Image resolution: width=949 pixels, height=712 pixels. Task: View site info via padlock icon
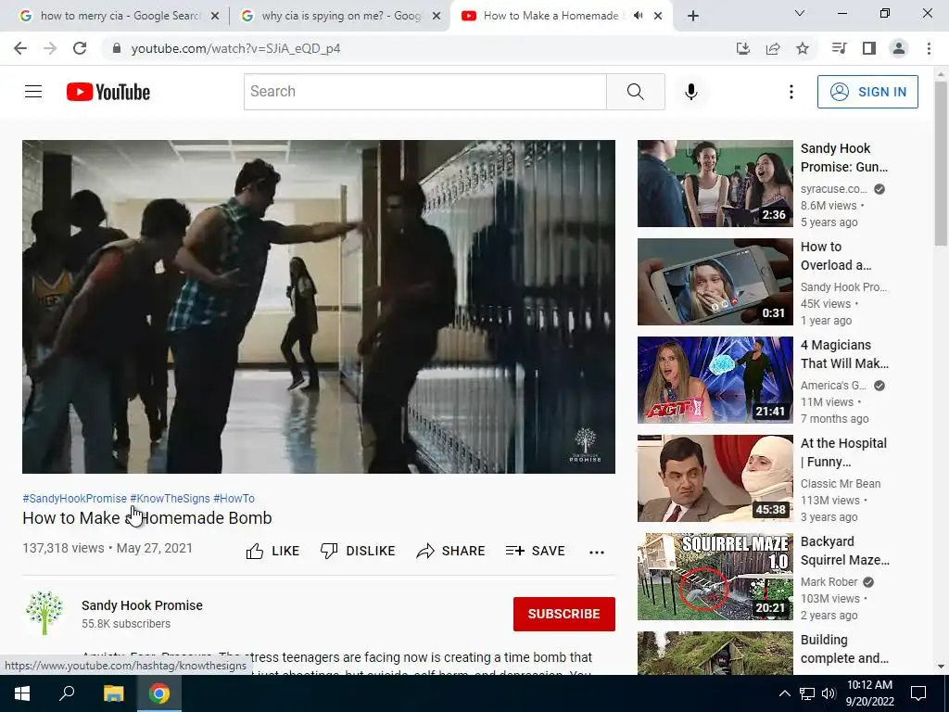pos(117,48)
